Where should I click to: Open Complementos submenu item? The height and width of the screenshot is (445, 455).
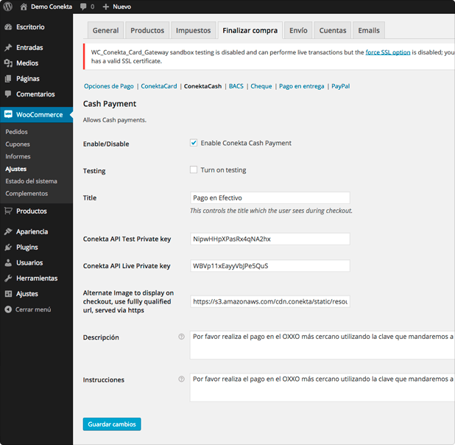[x=27, y=194]
